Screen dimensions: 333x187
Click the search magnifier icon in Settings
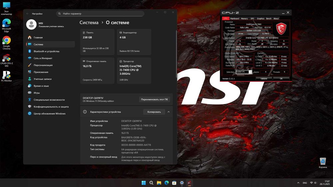[x=60, y=14]
